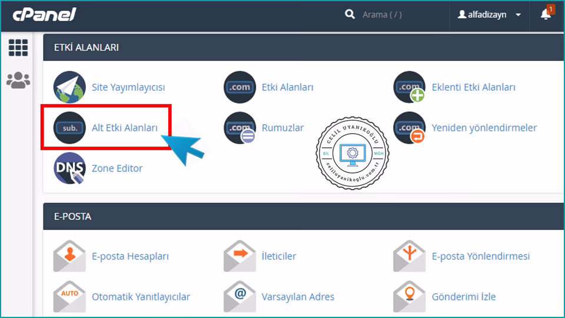Click the Rumuzlar .com icon
The width and height of the screenshot is (565, 318).
(240, 128)
